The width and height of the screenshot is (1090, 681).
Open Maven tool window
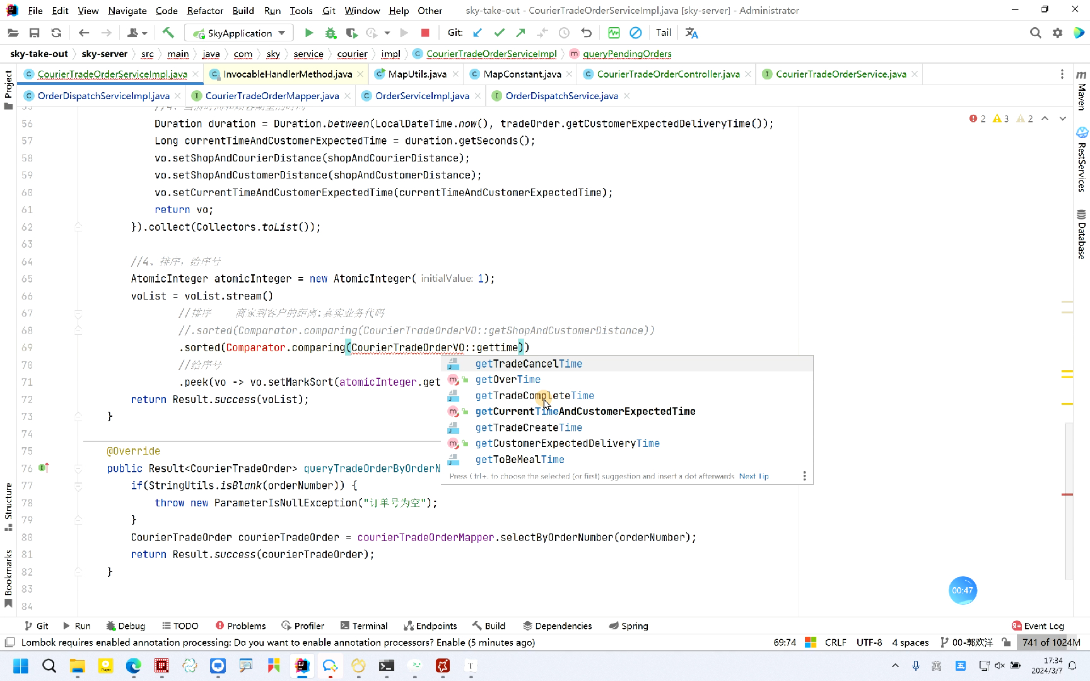(1081, 90)
